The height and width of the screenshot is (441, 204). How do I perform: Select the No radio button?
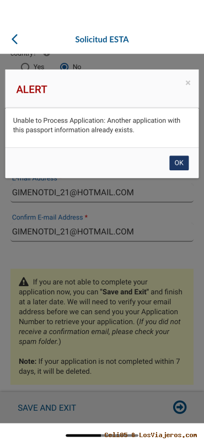coord(64,67)
